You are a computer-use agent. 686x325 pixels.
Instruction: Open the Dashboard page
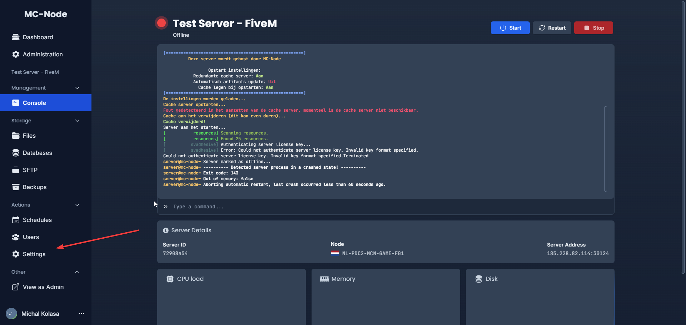[x=46, y=37]
